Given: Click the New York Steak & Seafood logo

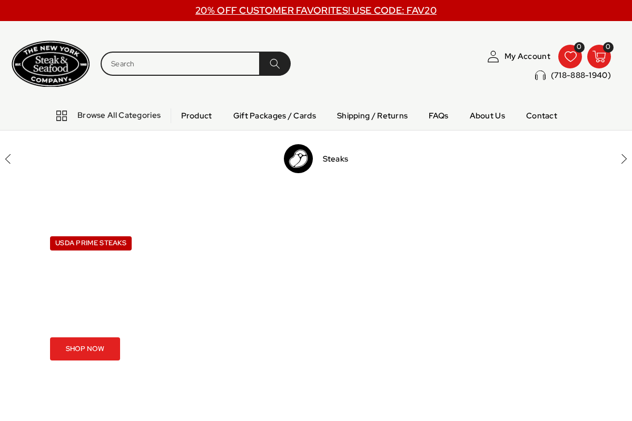Looking at the screenshot, I should [x=51, y=63].
